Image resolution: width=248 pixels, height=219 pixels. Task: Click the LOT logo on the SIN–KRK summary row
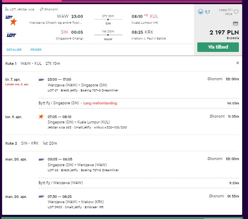tap(11, 35)
